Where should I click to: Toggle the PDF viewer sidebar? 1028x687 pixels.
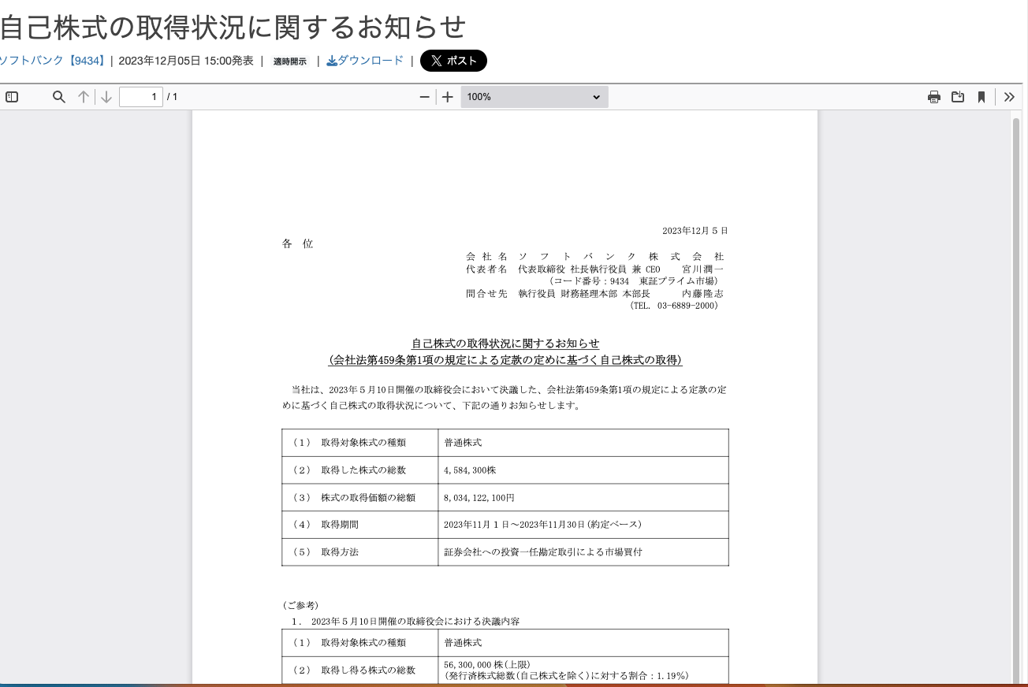(x=12, y=97)
